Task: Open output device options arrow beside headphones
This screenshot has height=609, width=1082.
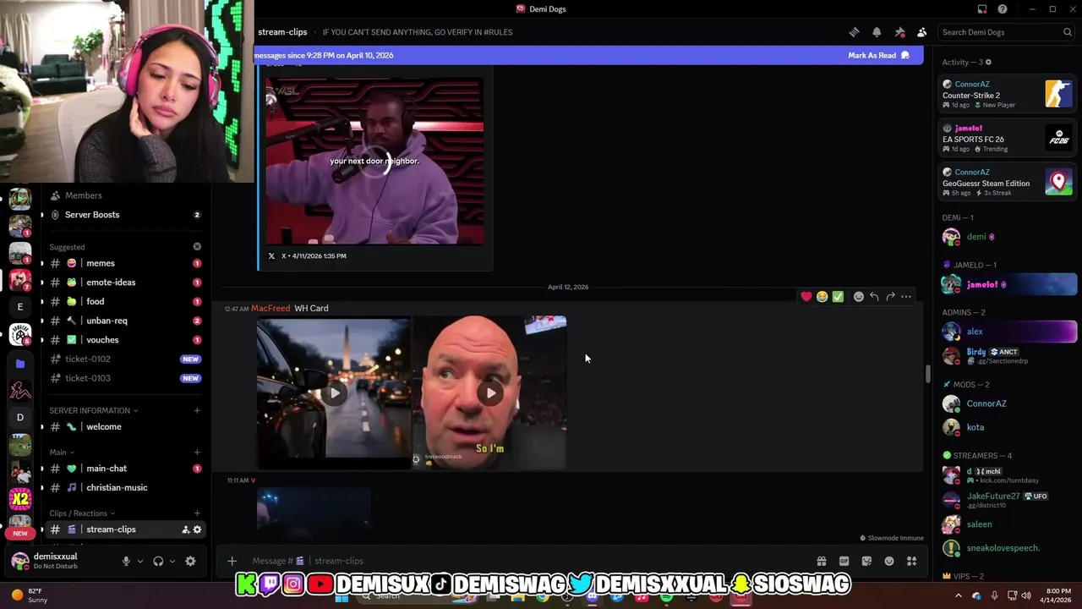Action: [172, 561]
